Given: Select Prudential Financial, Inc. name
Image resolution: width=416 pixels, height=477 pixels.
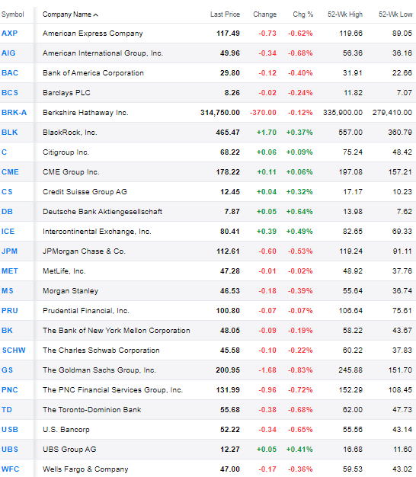Looking at the screenshot, I should pos(86,310).
